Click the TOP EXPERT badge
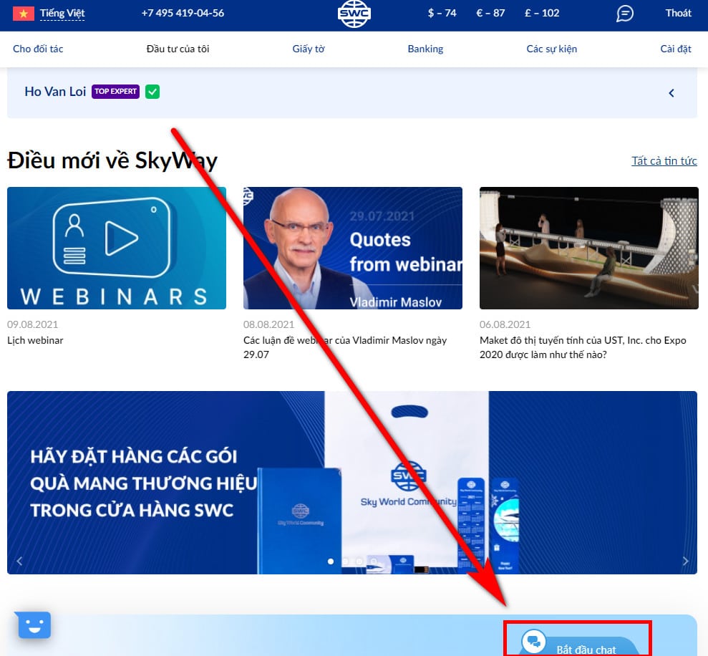 tap(115, 91)
